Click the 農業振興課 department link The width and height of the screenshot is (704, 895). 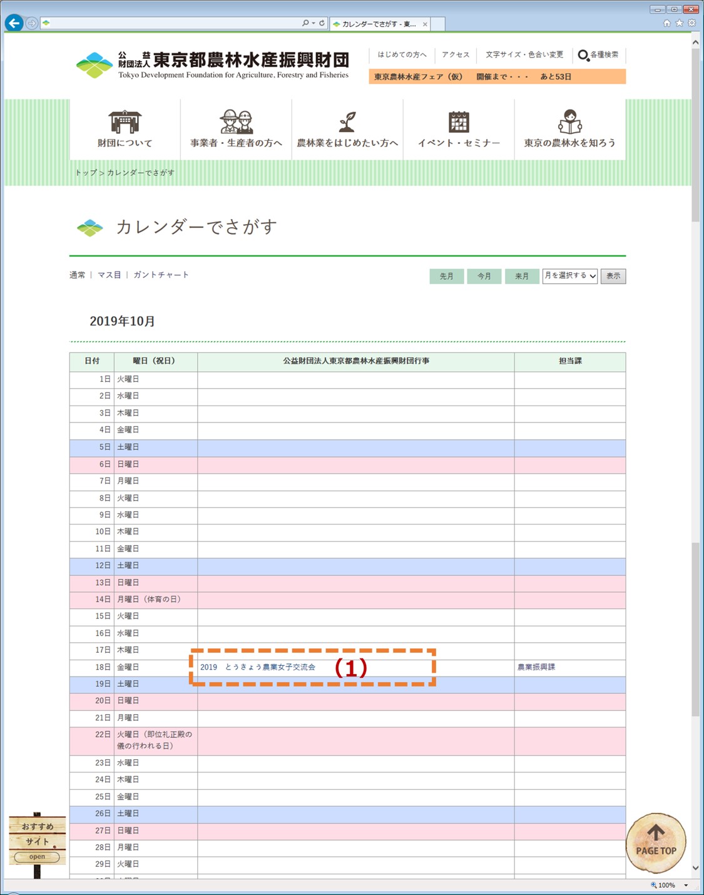[x=536, y=667]
